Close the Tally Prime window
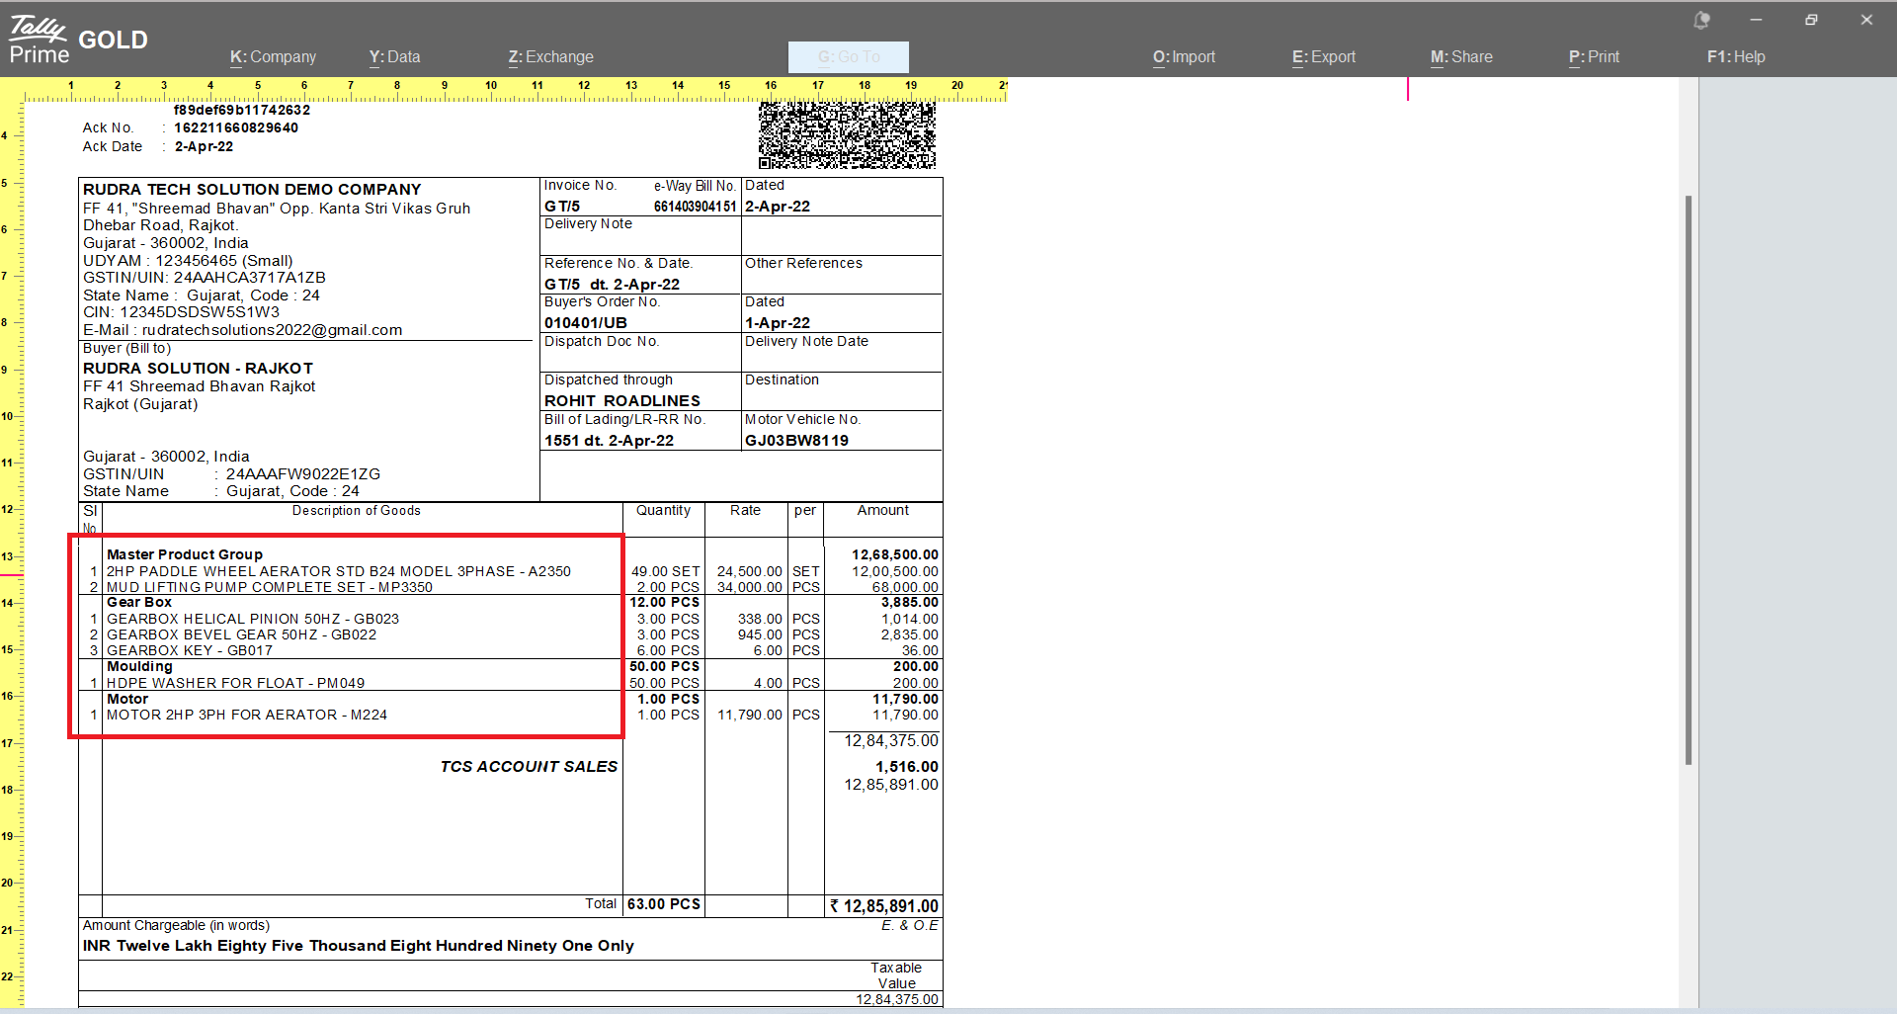This screenshot has width=1897, height=1014. (1866, 20)
